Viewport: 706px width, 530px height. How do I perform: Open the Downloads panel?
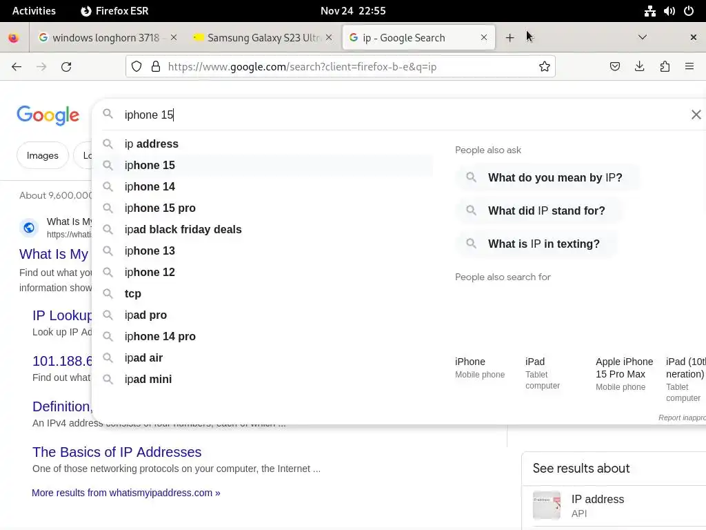639,67
